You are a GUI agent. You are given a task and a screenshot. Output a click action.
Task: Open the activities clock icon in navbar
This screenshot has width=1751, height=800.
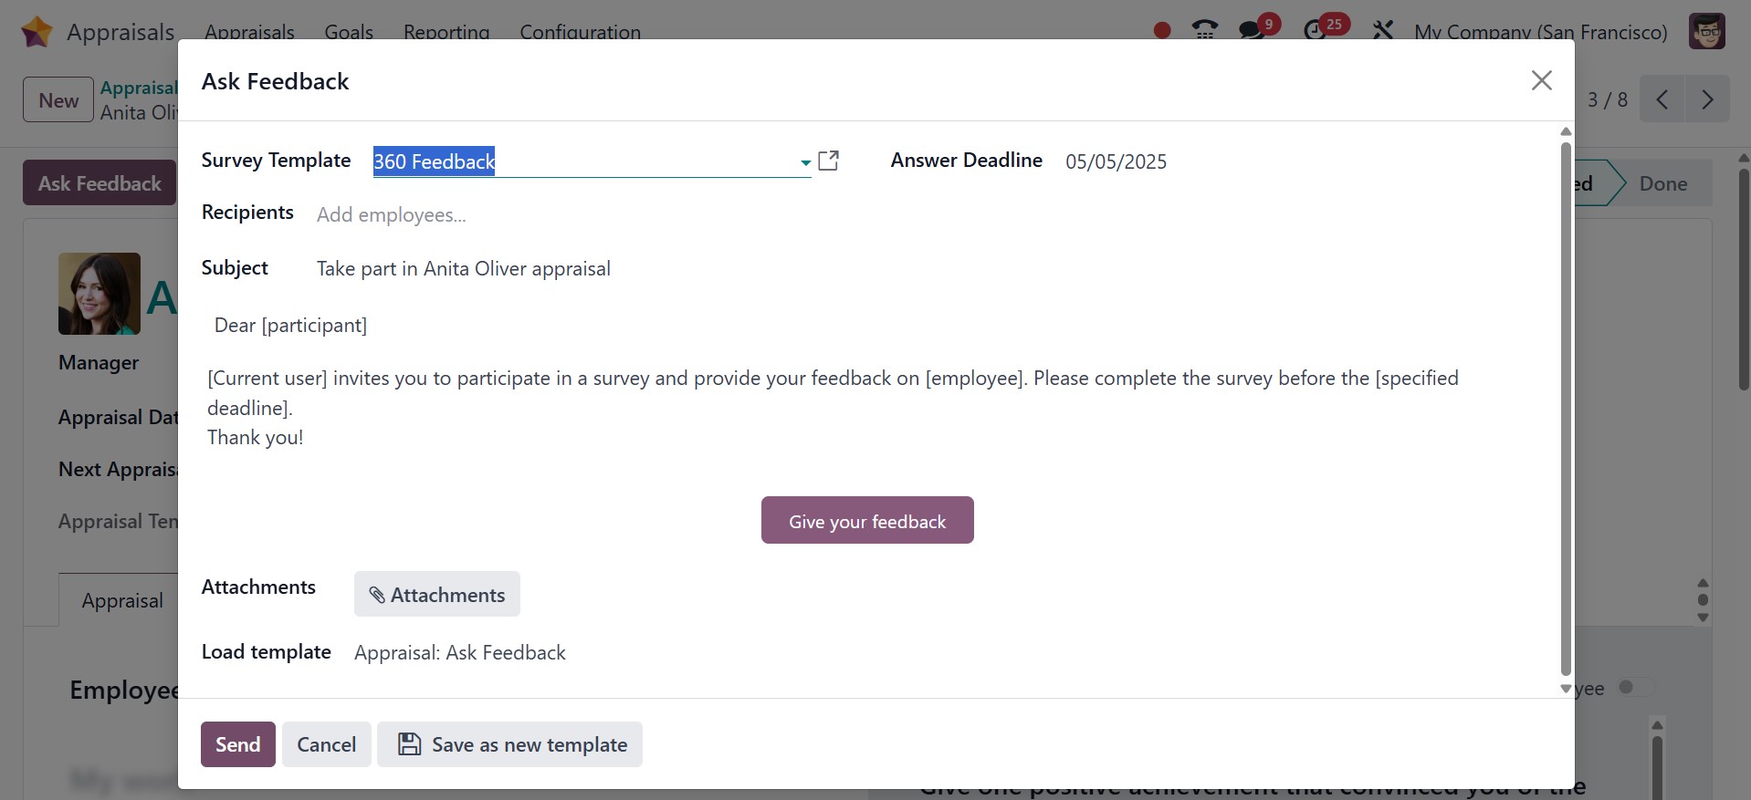[x=1315, y=30]
